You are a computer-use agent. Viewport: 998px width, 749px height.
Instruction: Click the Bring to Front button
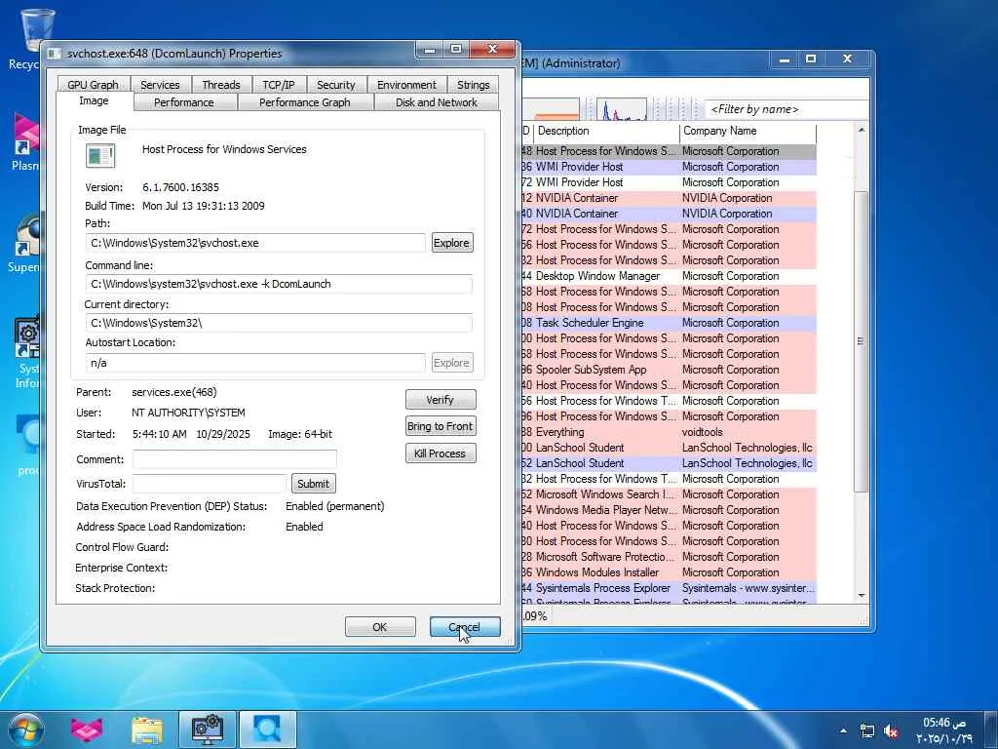coord(441,426)
